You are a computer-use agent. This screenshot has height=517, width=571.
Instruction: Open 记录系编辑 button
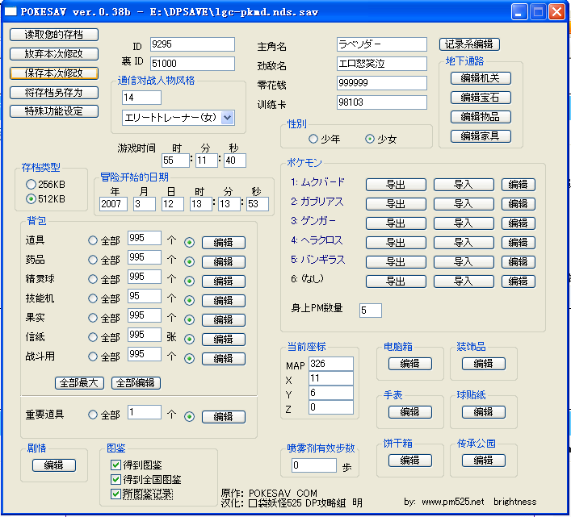pos(469,44)
